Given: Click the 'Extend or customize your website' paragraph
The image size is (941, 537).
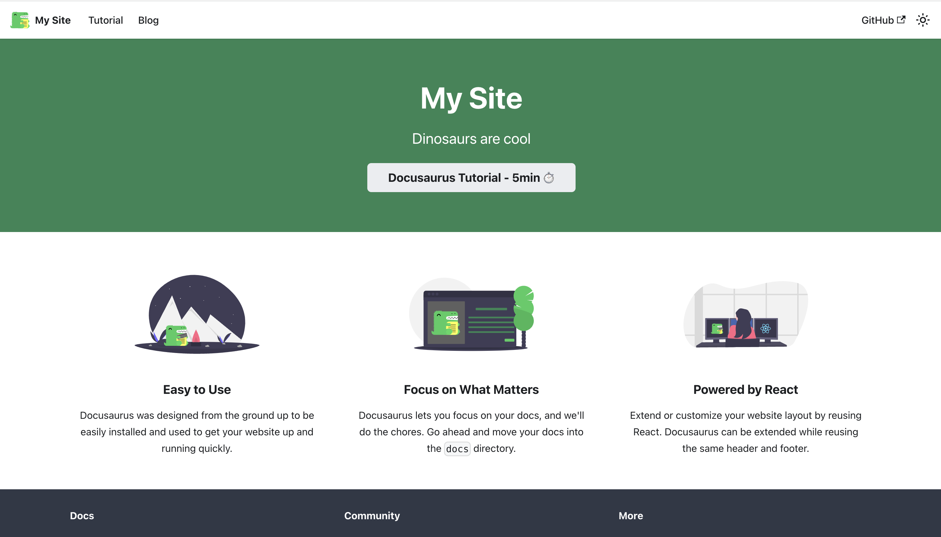Looking at the screenshot, I should coord(746,432).
